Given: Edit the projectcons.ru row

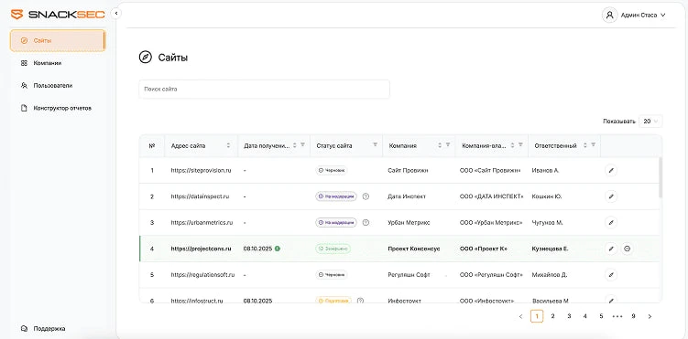Looking at the screenshot, I should coord(611,249).
